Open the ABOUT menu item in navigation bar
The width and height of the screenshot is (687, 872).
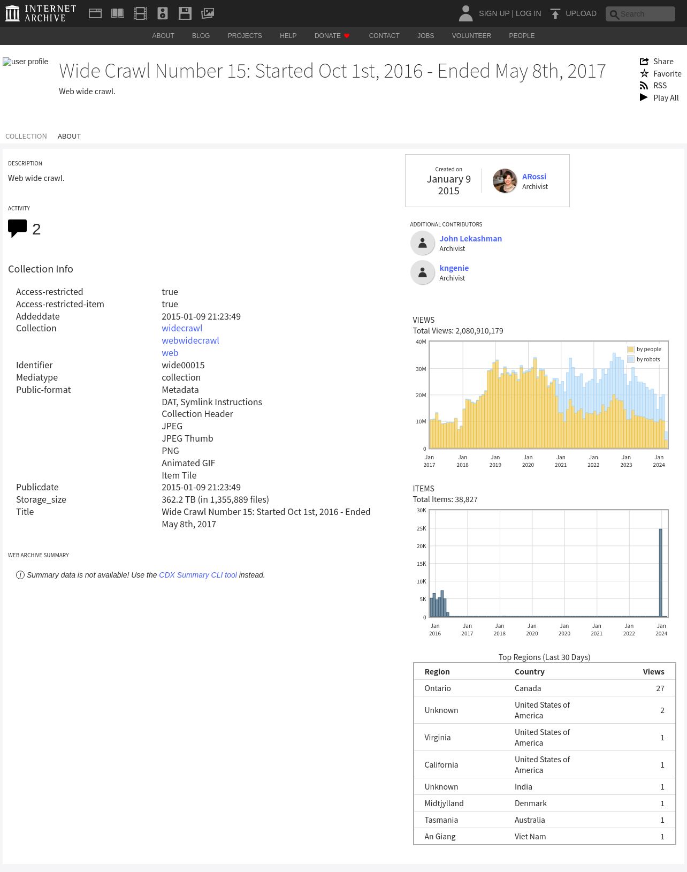(163, 36)
